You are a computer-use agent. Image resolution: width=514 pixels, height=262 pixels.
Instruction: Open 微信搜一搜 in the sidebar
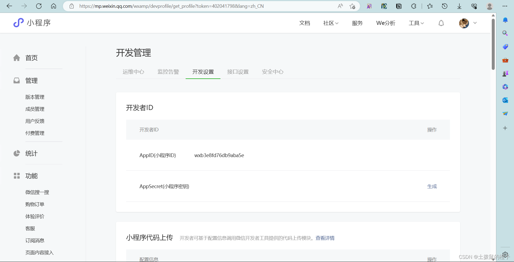pos(37,192)
